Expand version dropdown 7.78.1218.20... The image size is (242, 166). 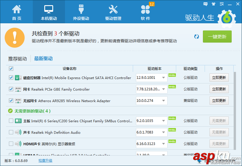(164, 89)
